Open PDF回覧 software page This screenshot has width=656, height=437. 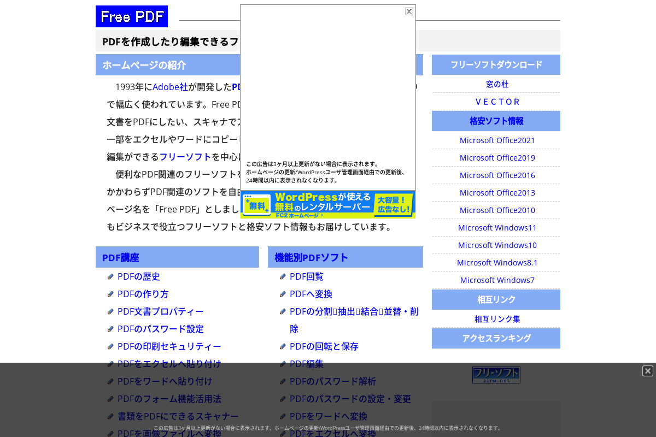click(307, 276)
